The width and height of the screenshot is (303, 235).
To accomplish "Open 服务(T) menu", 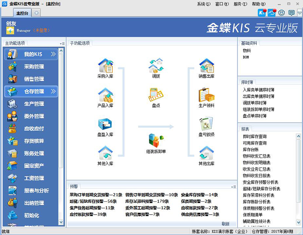I will (240, 4).
